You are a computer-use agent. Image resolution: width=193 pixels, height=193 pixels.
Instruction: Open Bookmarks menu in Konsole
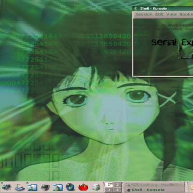(x=186, y=14)
